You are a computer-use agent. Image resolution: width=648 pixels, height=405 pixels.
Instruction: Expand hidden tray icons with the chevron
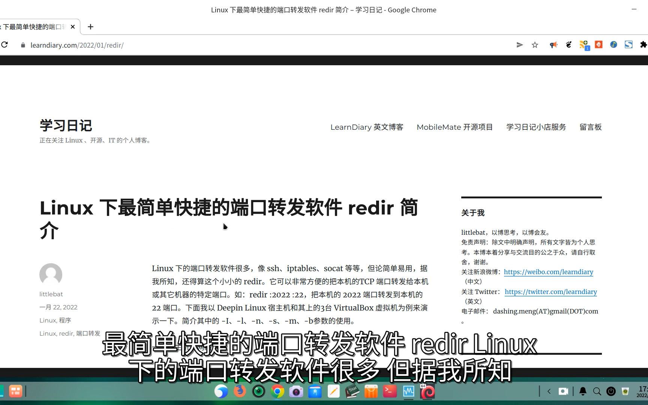coord(549,391)
